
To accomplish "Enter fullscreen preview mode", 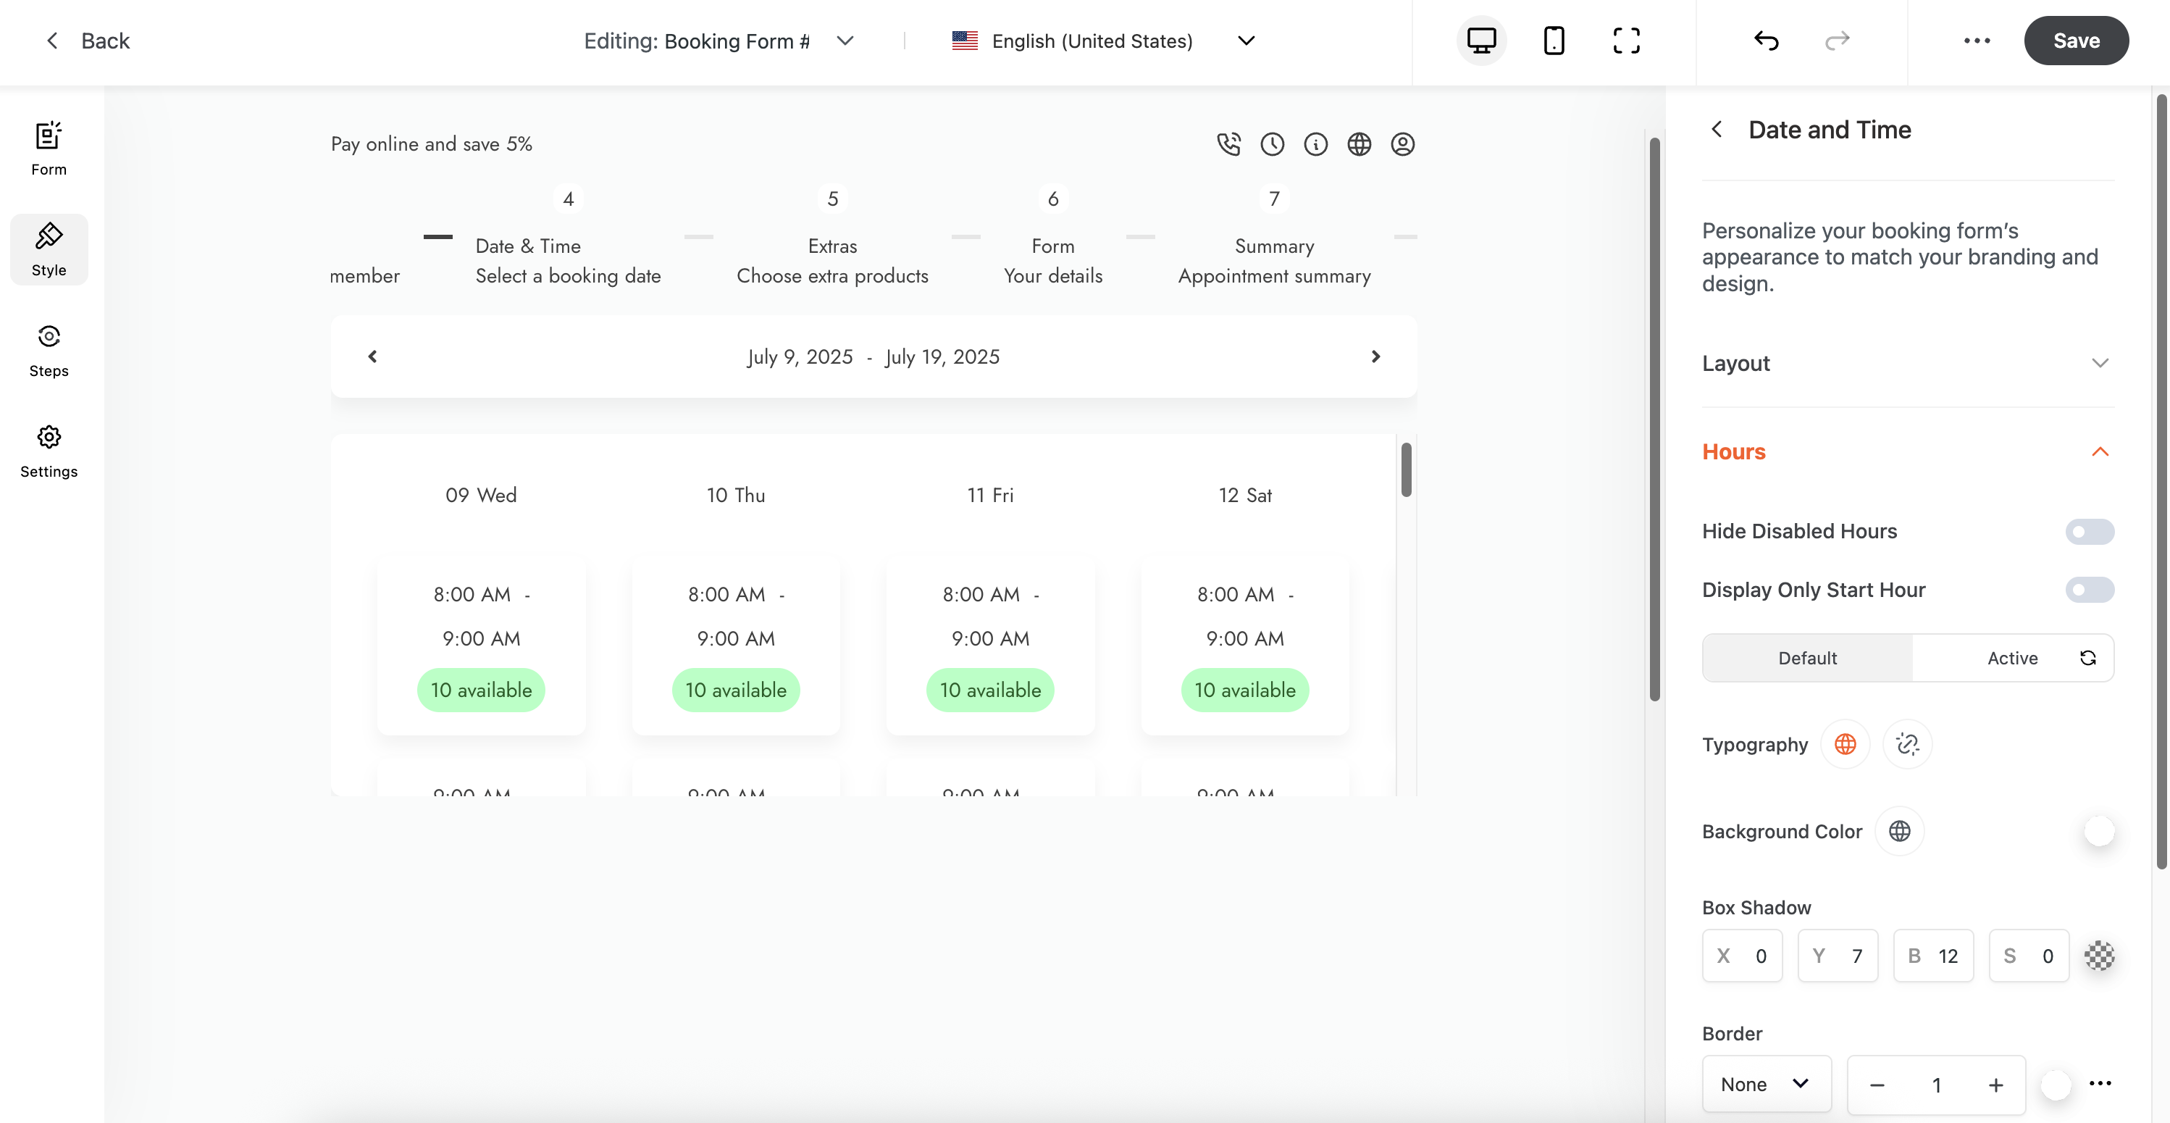I will pyautogui.click(x=1626, y=41).
